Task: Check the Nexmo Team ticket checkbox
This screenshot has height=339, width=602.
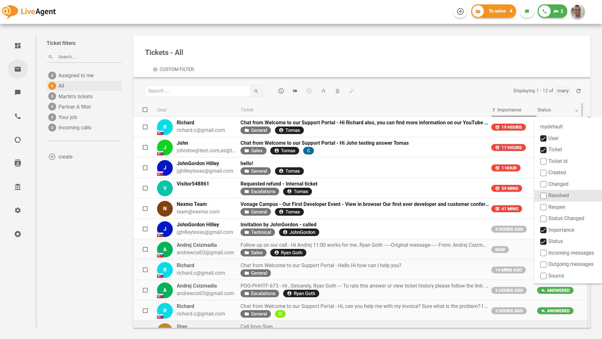Action: (145, 208)
